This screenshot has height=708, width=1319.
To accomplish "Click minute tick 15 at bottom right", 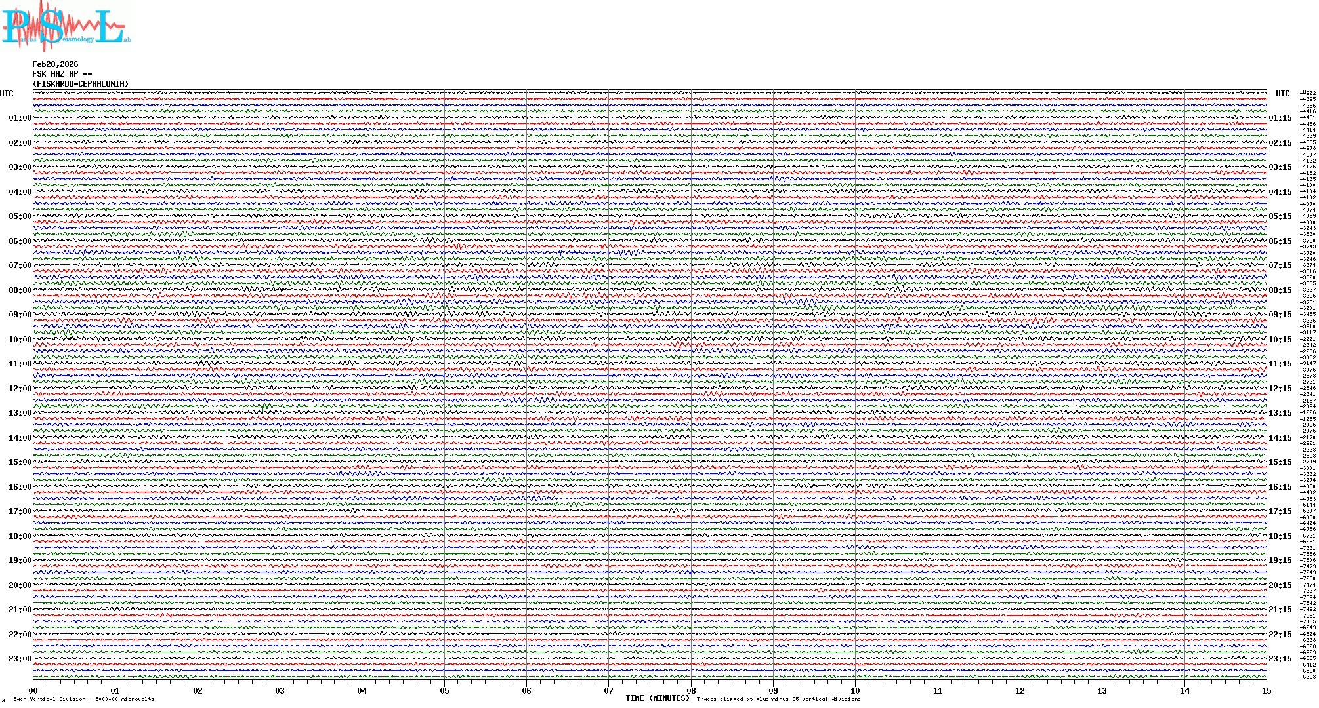I will click(x=1266, y=690).
